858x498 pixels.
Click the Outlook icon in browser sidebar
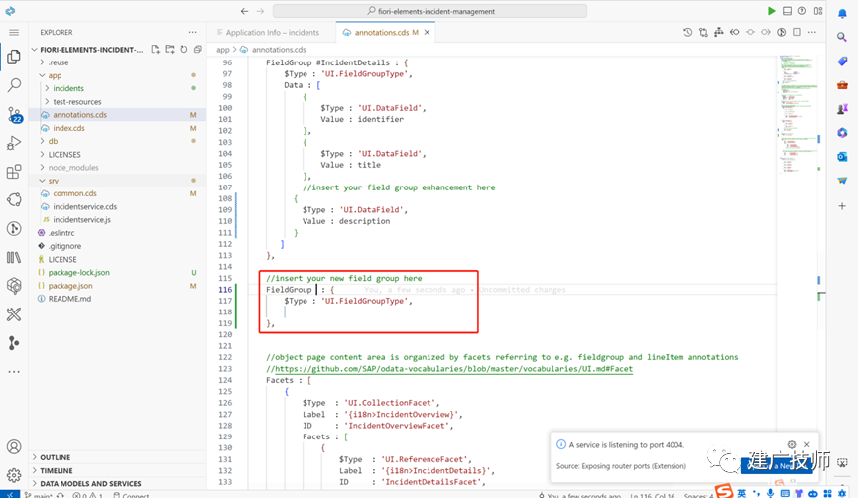(842, 157)
